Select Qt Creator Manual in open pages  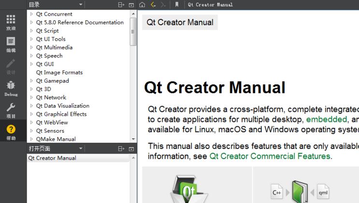click(x=78, y=158)
